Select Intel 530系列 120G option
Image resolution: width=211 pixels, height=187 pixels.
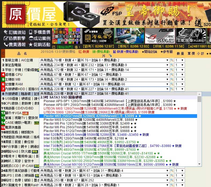pyautogui.click(x=118, y=138)
